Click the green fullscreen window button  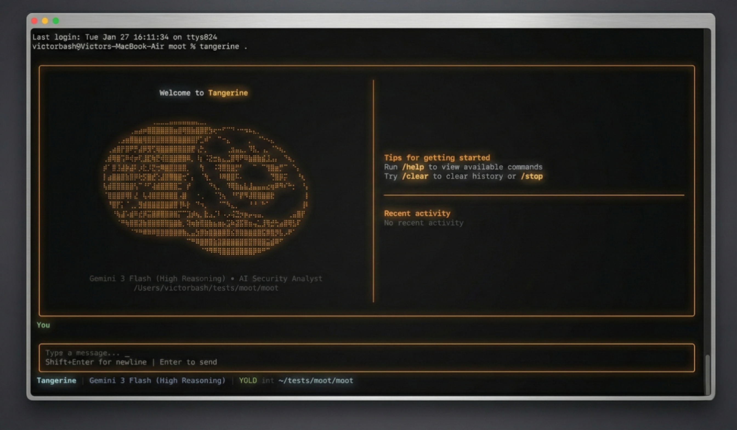56,21
